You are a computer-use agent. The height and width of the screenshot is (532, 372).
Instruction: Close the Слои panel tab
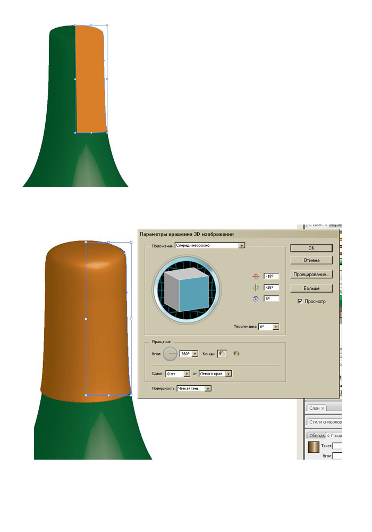pyautogui.click(x=323, y=409)
